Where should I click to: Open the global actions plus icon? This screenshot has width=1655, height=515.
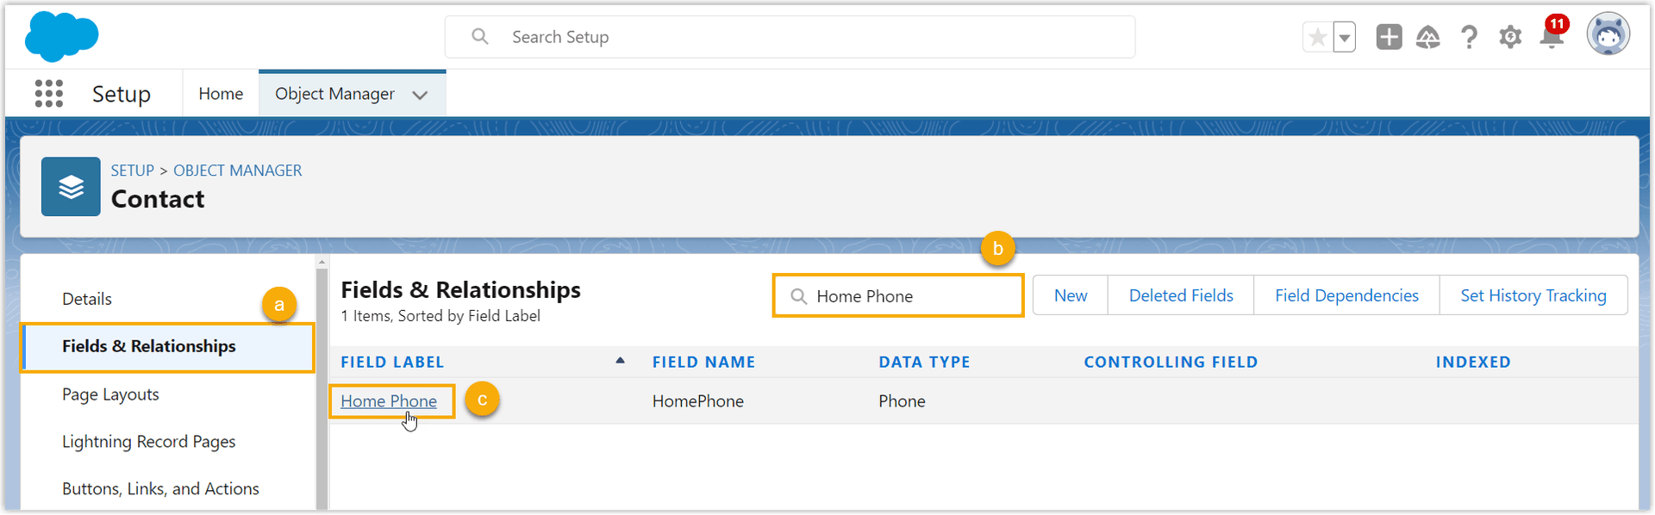[1389, 37]
